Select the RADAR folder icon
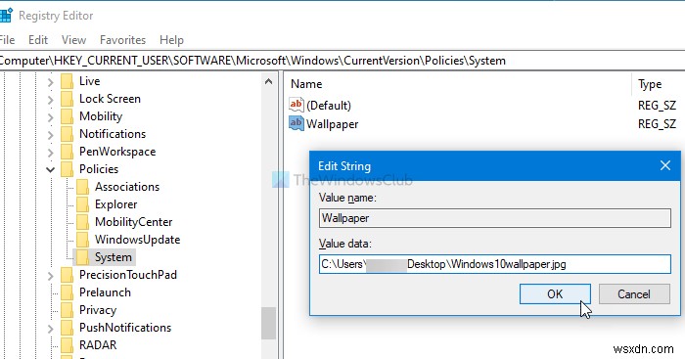The image size is (685, 359). [x=67, y=345]
